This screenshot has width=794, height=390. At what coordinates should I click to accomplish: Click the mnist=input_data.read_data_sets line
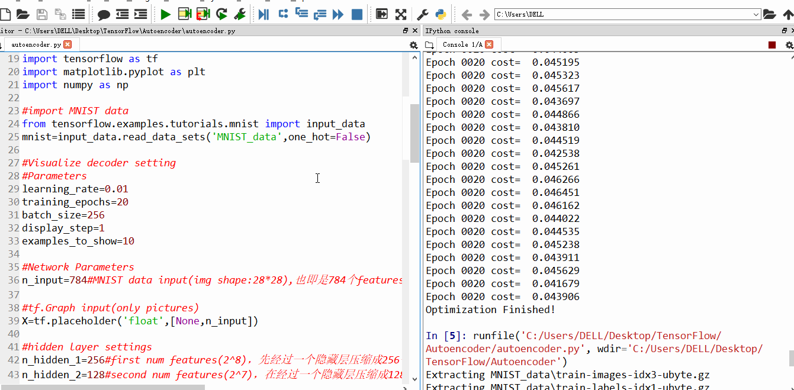coord(196,137)
